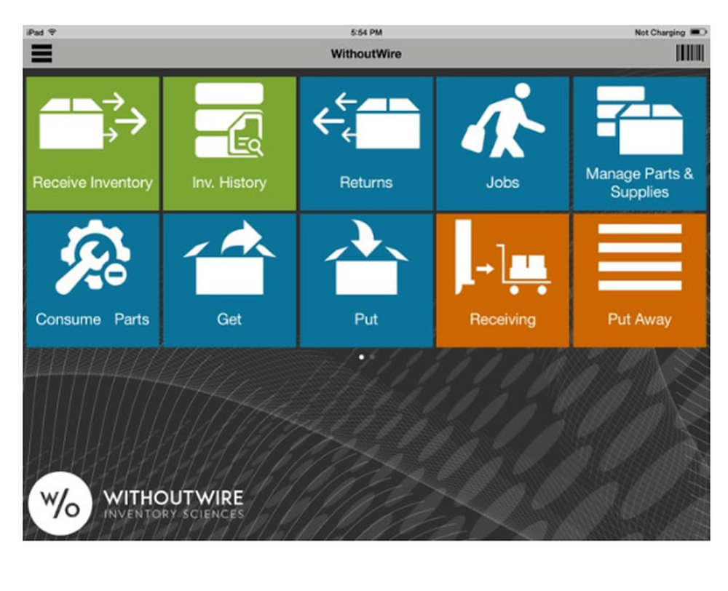Select the first page indicator dot
Viewport: 728px width, 591px height.
tap(361, 357)
